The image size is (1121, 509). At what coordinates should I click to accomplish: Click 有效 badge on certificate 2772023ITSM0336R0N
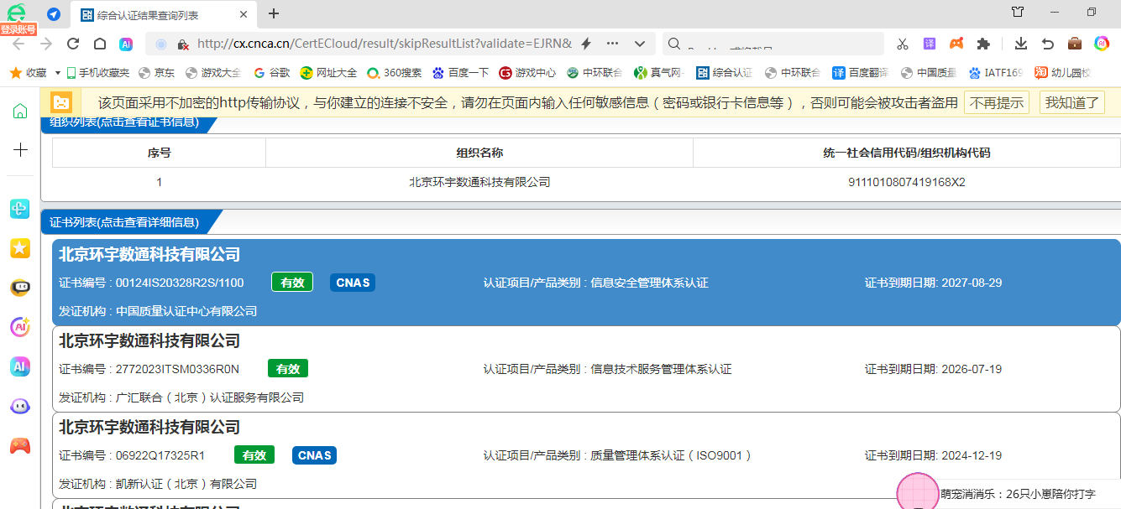(288, 369)
